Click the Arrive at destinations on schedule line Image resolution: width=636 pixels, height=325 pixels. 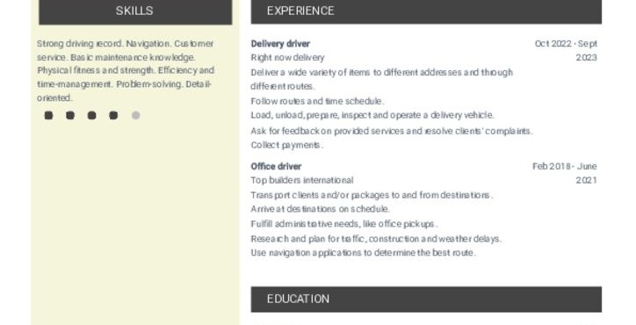320,209
